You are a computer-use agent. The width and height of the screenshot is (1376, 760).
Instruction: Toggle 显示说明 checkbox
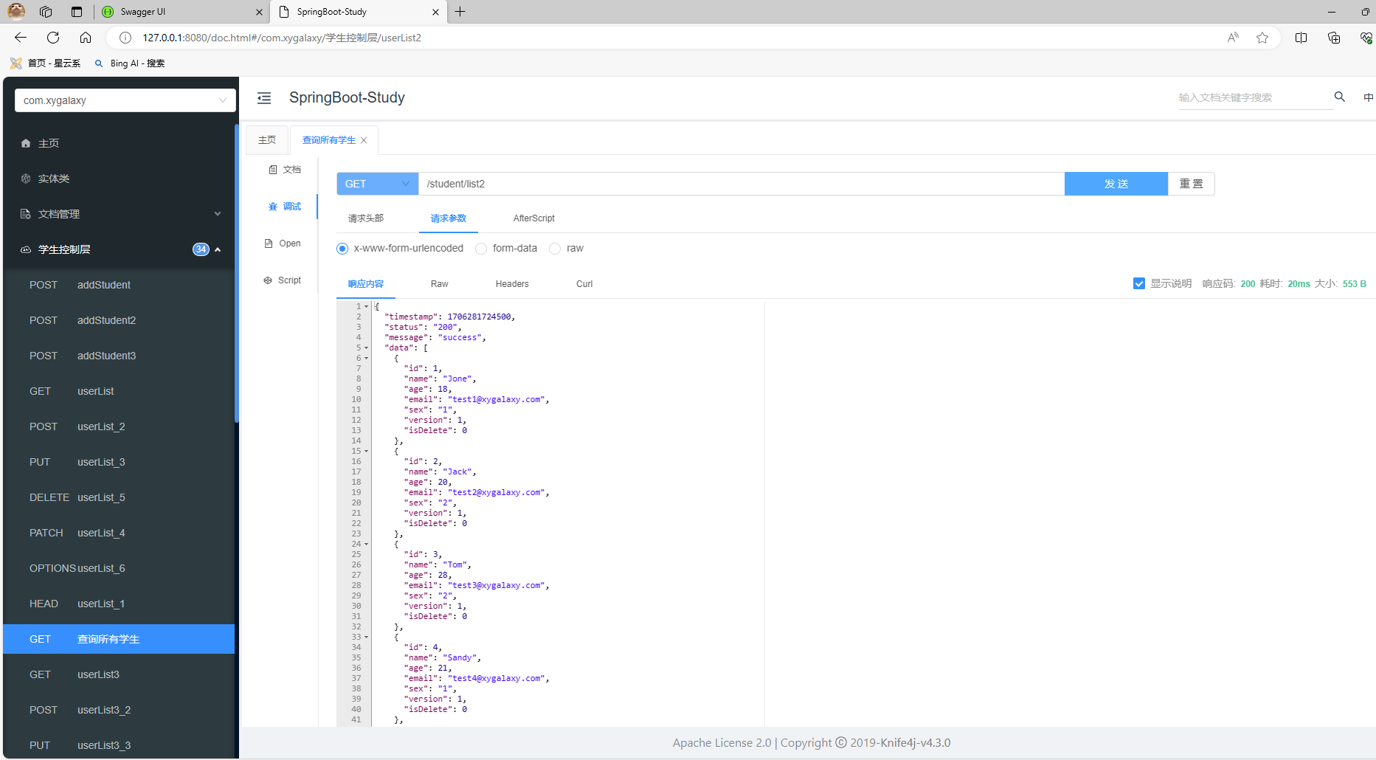(x=1139, y=283)
